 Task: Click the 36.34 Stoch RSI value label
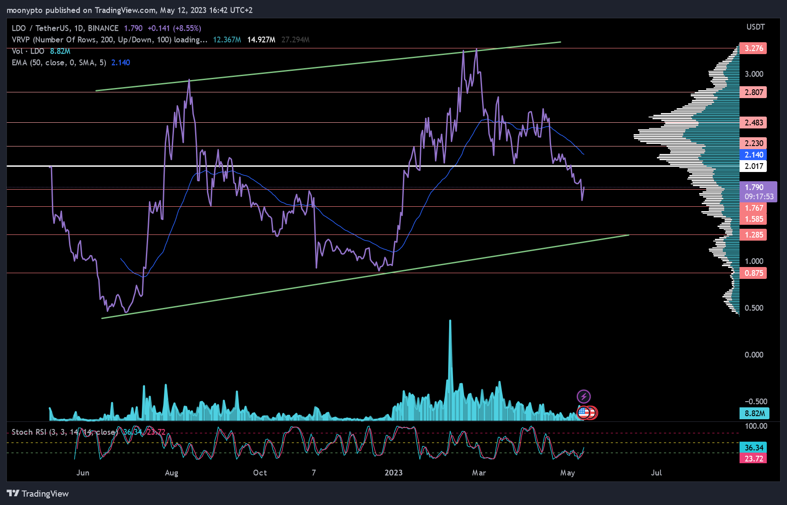pyautogui.click(x=753, y=448)
